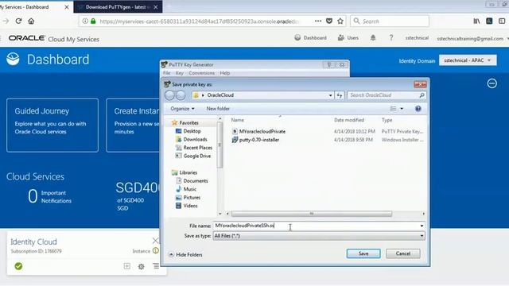The height and width of the screenshot is (286, 509).
Task: Sort files by Name column header
Action: [x=237, y=120]
